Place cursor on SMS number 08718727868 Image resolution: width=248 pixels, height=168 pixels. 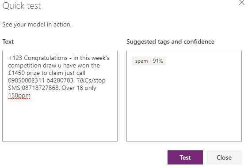click(x=41, y=88)
